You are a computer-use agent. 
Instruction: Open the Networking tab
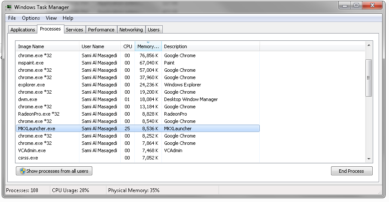[x=131, y=30]
